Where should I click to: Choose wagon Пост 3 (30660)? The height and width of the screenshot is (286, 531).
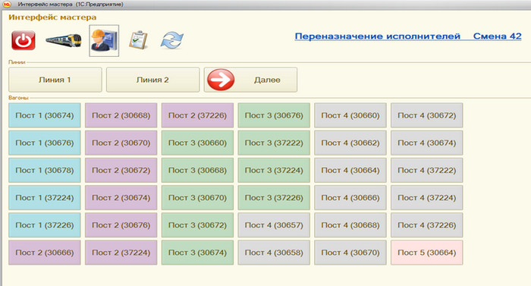197,143
